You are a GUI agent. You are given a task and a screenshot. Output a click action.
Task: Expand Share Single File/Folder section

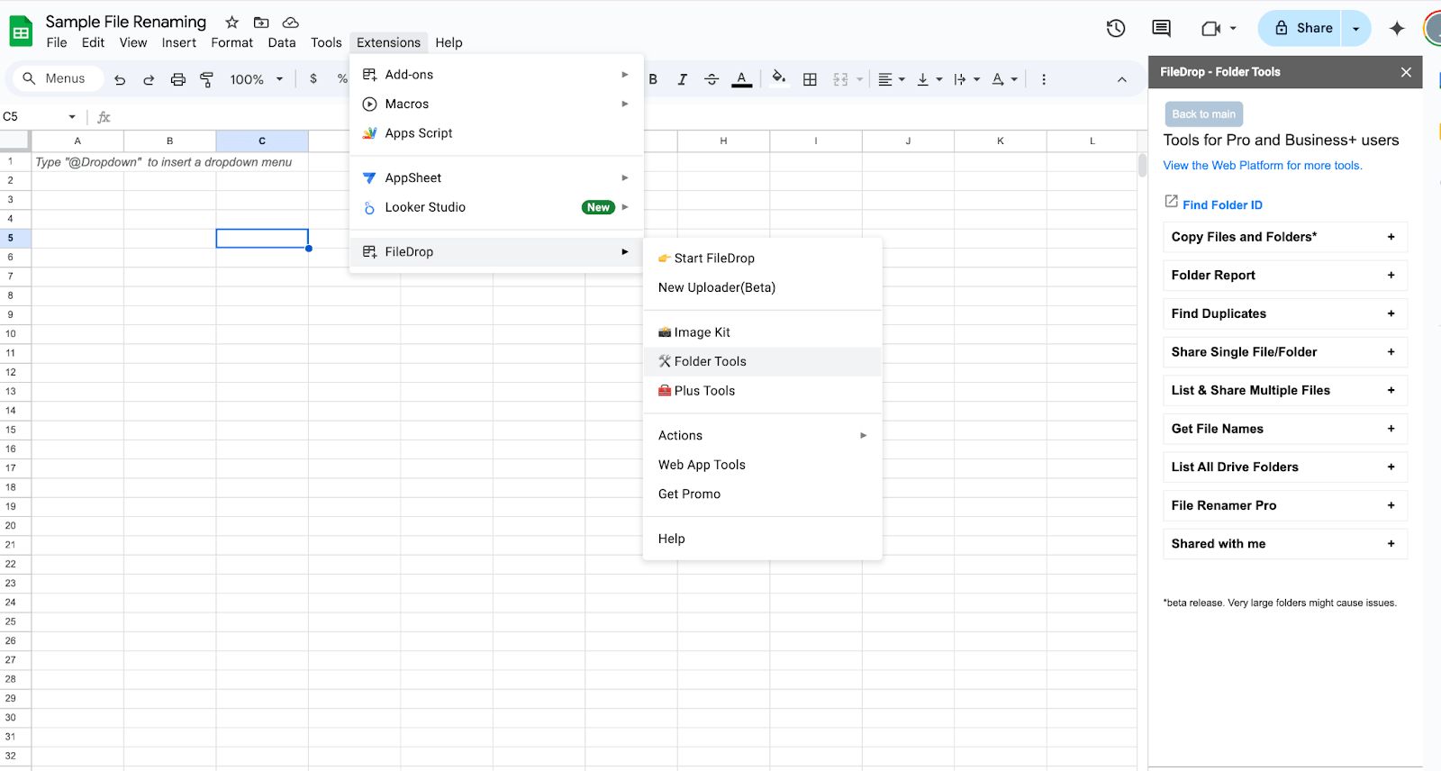click(x=1285, y=352)
